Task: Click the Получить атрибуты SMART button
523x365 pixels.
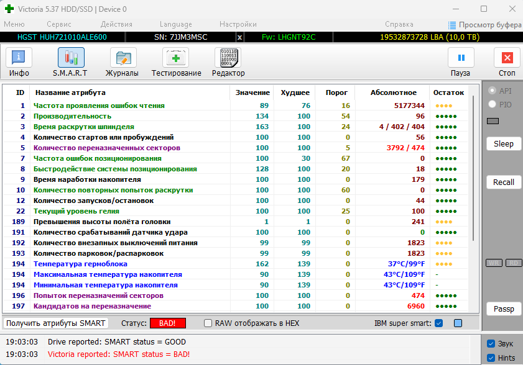Action: pos(56,323)
